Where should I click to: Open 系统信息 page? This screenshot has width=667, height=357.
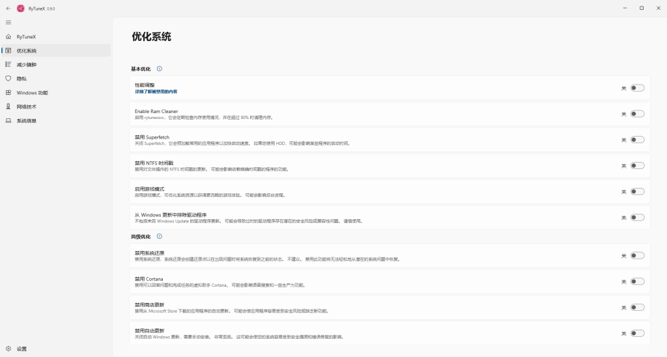(56, 120)
